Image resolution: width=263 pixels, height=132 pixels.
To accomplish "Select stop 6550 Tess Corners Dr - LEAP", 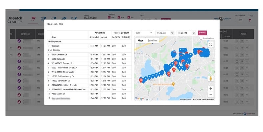I will (x=64, y=68).
